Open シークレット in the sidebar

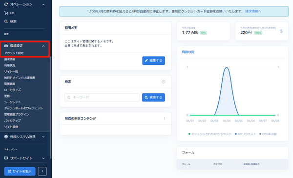pos(13,102)
